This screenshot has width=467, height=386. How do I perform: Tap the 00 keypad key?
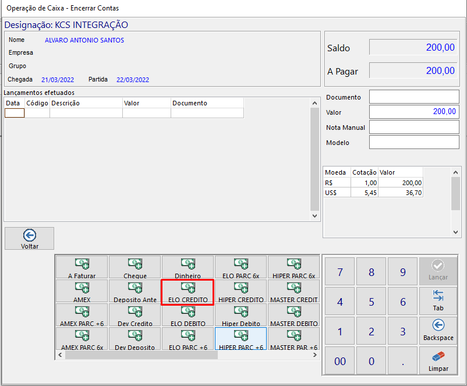[x=340, y=360]
